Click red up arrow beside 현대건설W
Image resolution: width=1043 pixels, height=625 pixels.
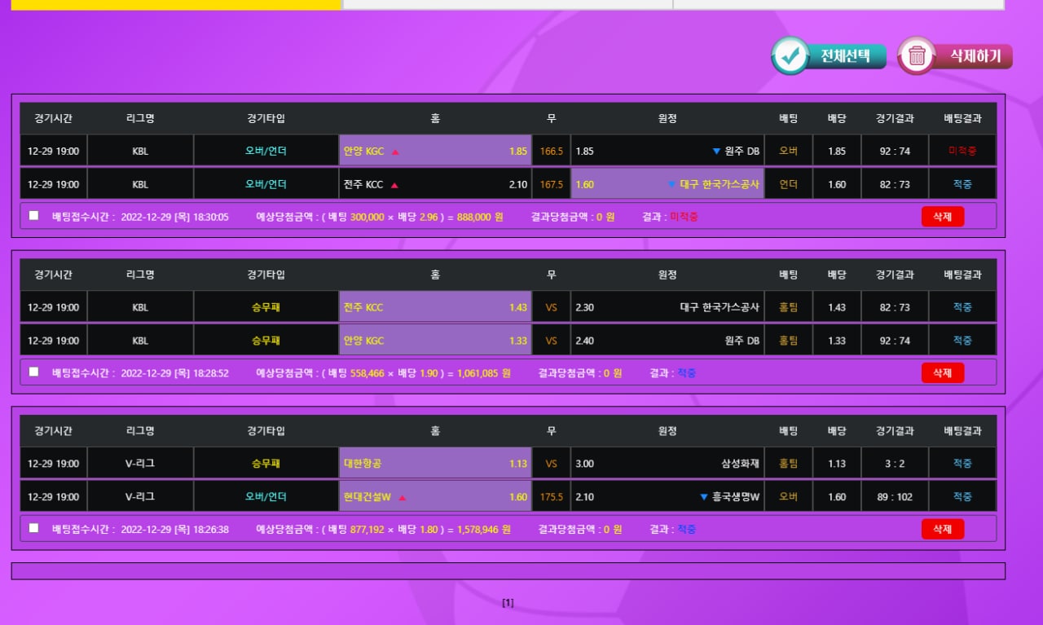point(403,497)
